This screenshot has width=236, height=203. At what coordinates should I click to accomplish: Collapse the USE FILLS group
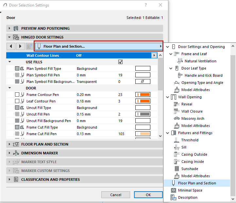(9, 62)
